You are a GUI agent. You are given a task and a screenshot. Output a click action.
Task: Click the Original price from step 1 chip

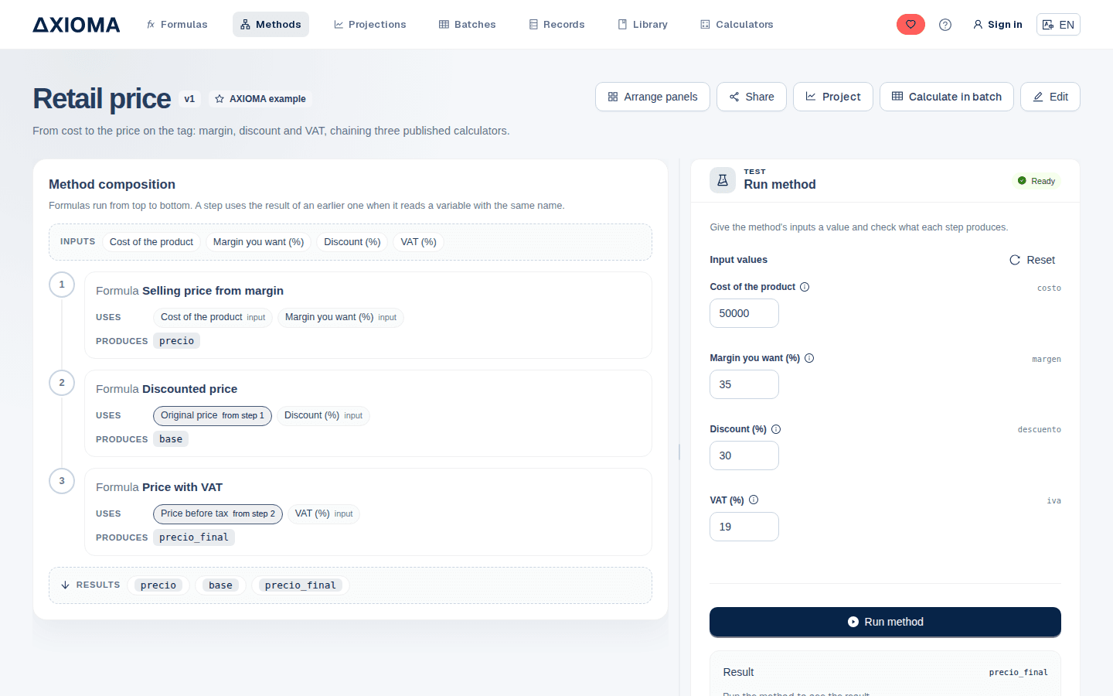tap(213, 416)
